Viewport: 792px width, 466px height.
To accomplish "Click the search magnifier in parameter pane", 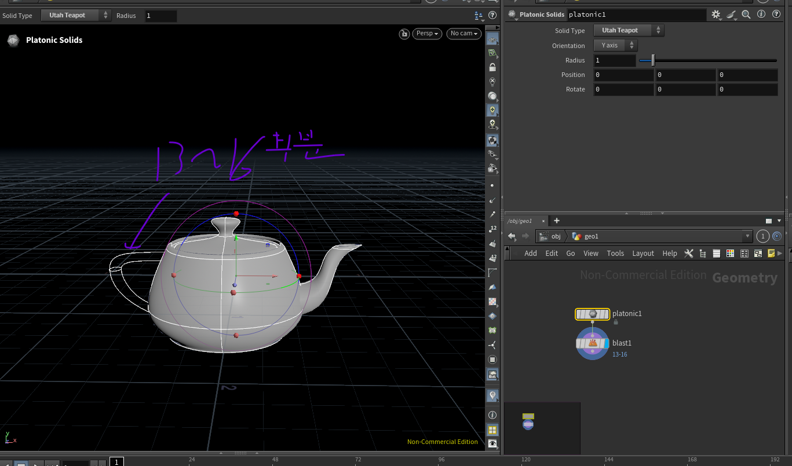I will coord(746,14).
